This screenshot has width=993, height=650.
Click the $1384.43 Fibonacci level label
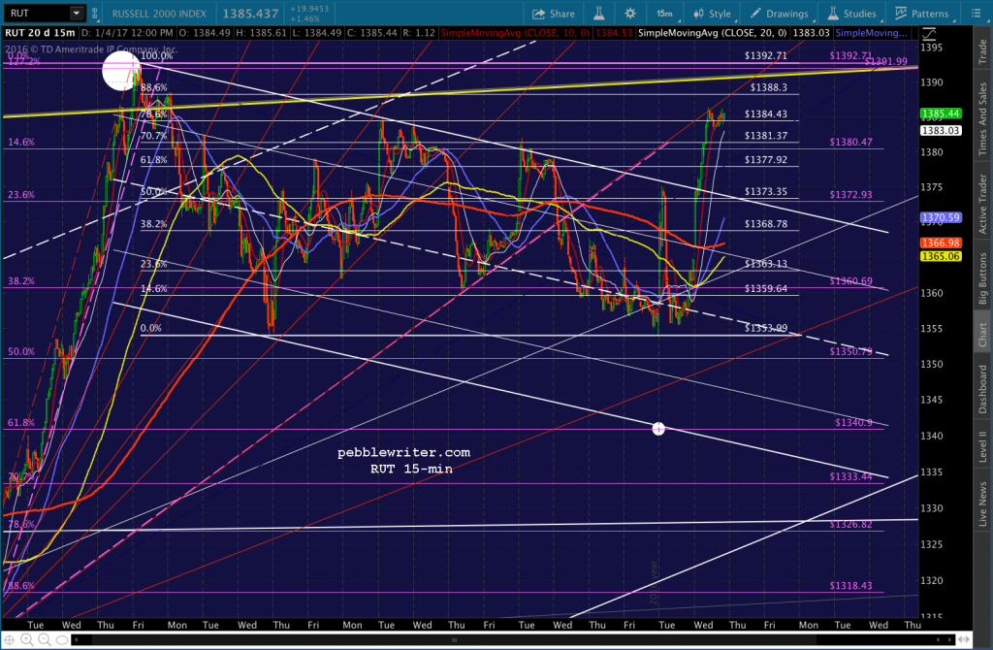[x=766, y=114]
